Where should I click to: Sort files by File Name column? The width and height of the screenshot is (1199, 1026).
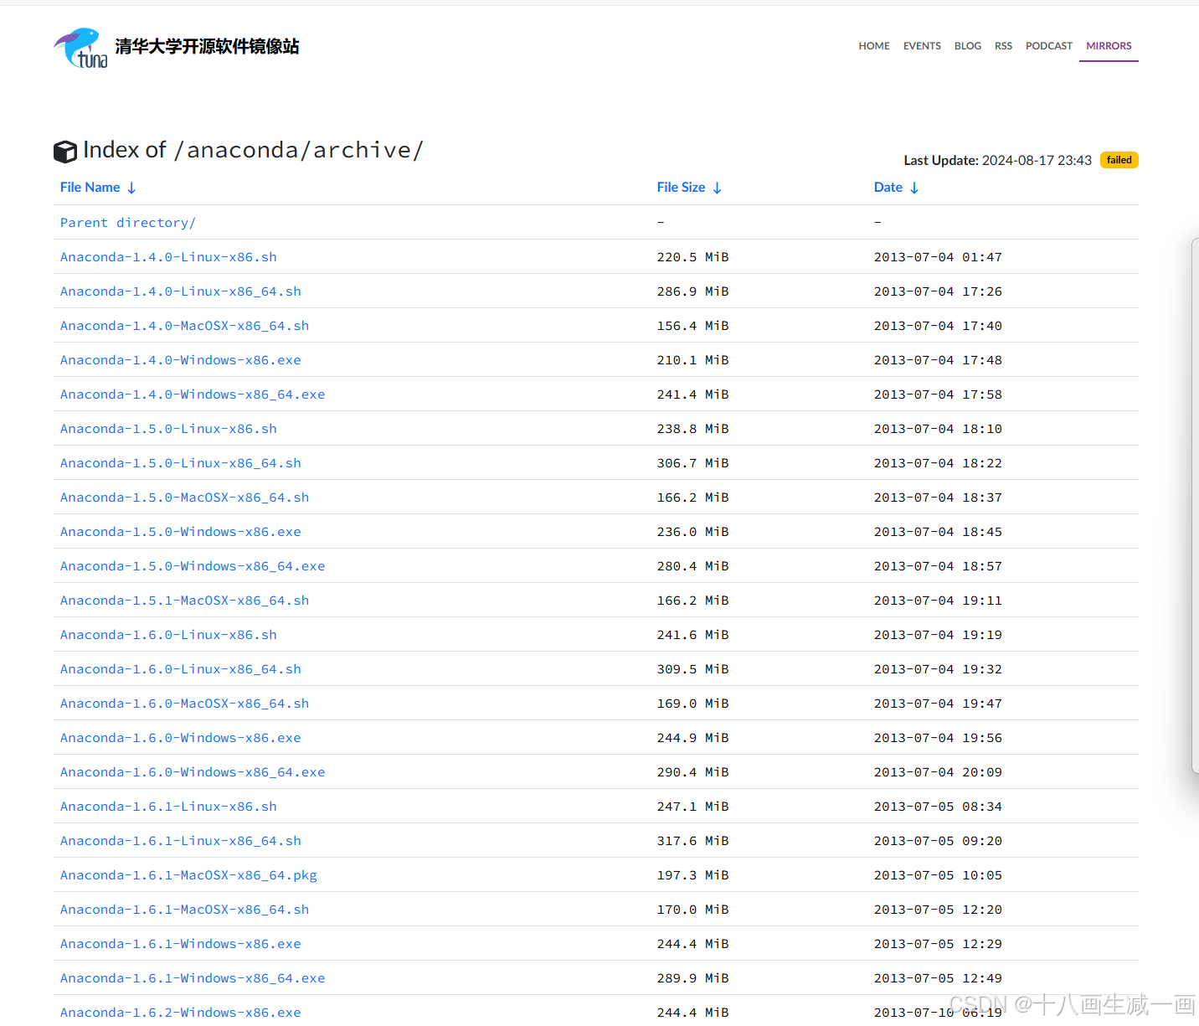point(98,188)
